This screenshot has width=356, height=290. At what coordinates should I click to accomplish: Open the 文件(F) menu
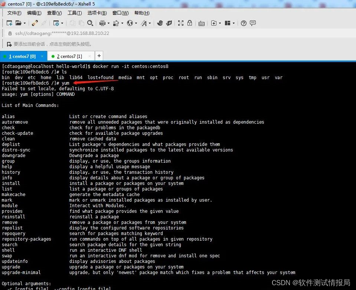click(x=14, y=13)
